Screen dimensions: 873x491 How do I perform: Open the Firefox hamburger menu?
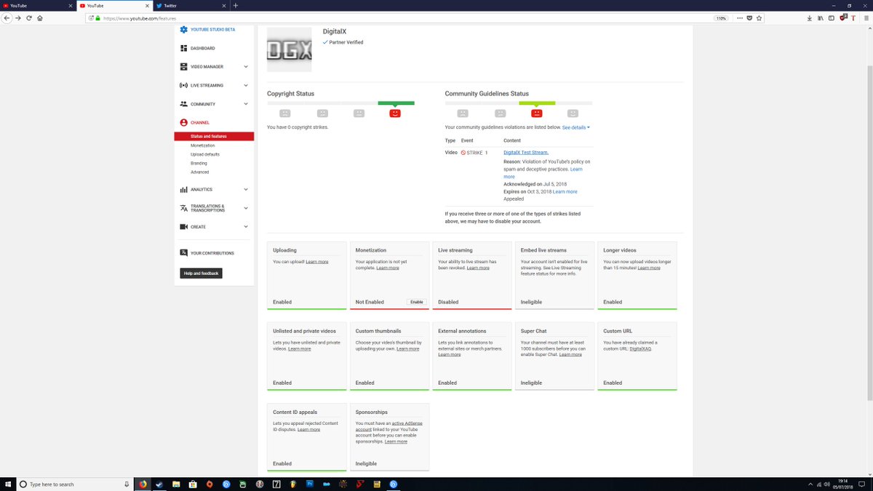(866, 18)
